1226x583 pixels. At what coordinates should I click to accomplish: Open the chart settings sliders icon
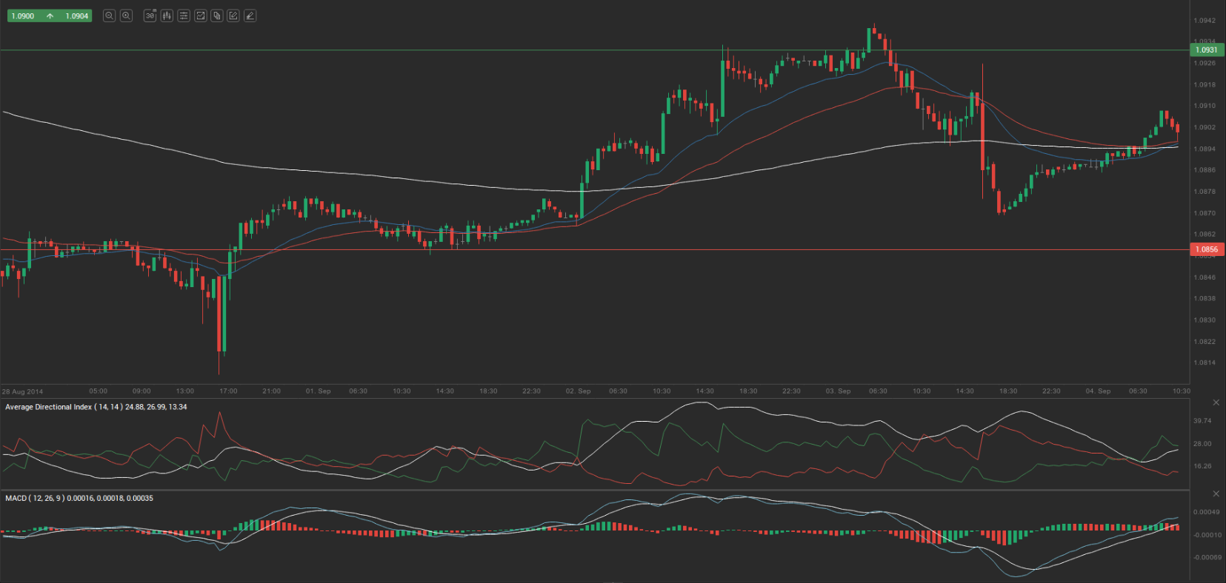184,16
